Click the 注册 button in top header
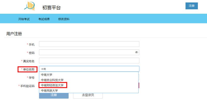 point(191,6)
